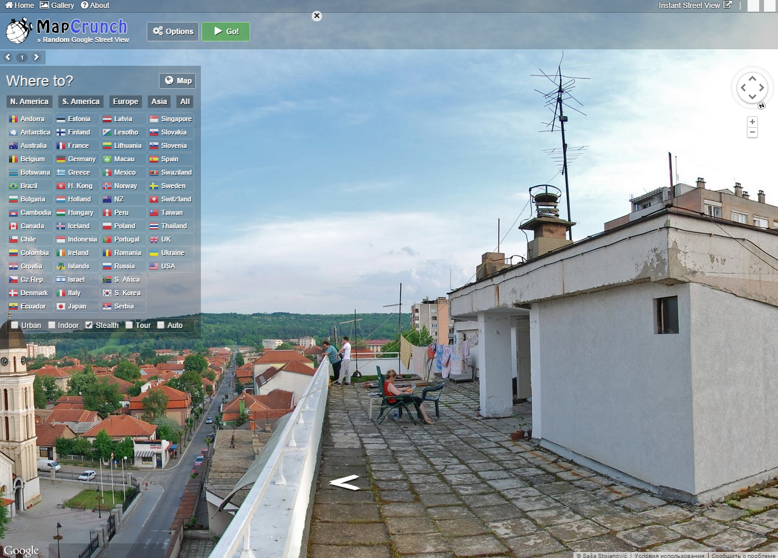Image resolution: width=778 pixels, height=558 pixels.
Task: Go to next location arrow
Action: pyautogui.click(x=37, y=57)
